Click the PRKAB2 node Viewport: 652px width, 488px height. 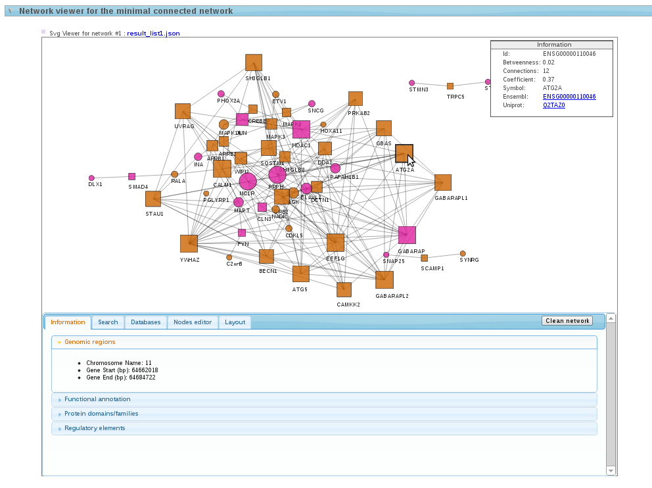[x=356, y=99]
